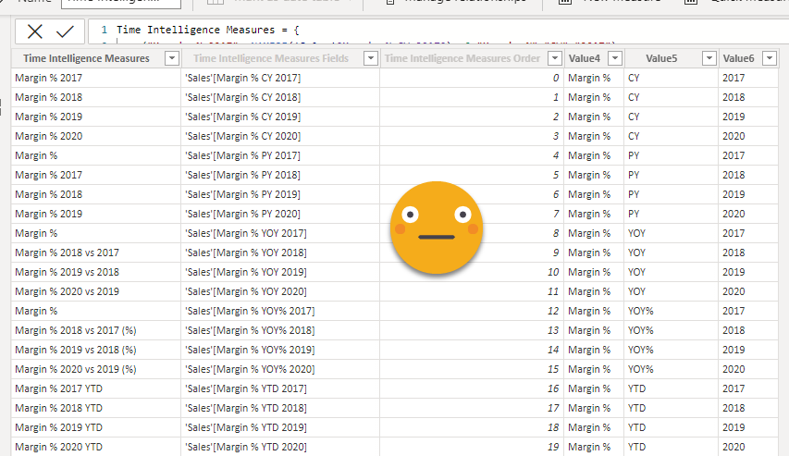The height and width of the screenshot is (456, 789).
Task: Select the 'Sales'[Margin % PY 2018] cell
Action: [242, 175]
